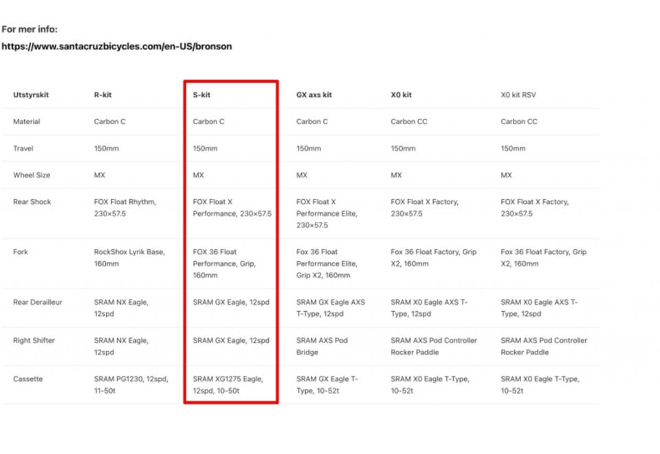This screenshot has height=454, width=660.
Task: Click R-kit Right Shifter "SRAM NX Eagle" cell
Action: point(121,346)
